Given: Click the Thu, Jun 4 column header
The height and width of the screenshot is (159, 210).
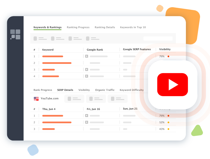Looking at the screenshot, I should point(49,109).
